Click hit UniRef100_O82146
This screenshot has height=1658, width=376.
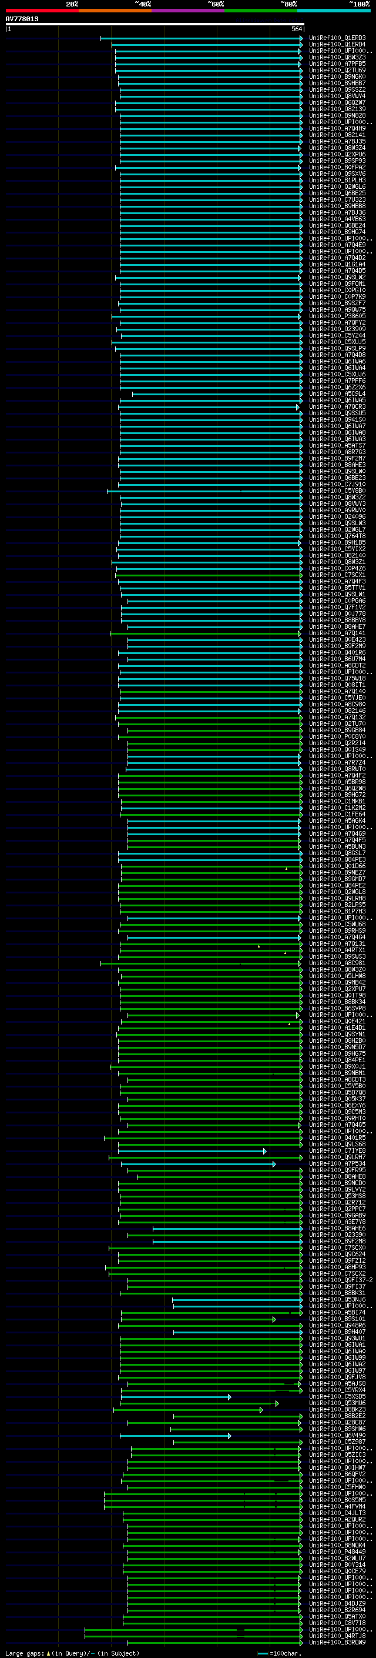coord(337,710)
